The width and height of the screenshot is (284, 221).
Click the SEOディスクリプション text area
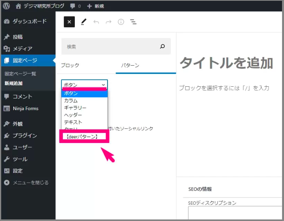[235, 213]
